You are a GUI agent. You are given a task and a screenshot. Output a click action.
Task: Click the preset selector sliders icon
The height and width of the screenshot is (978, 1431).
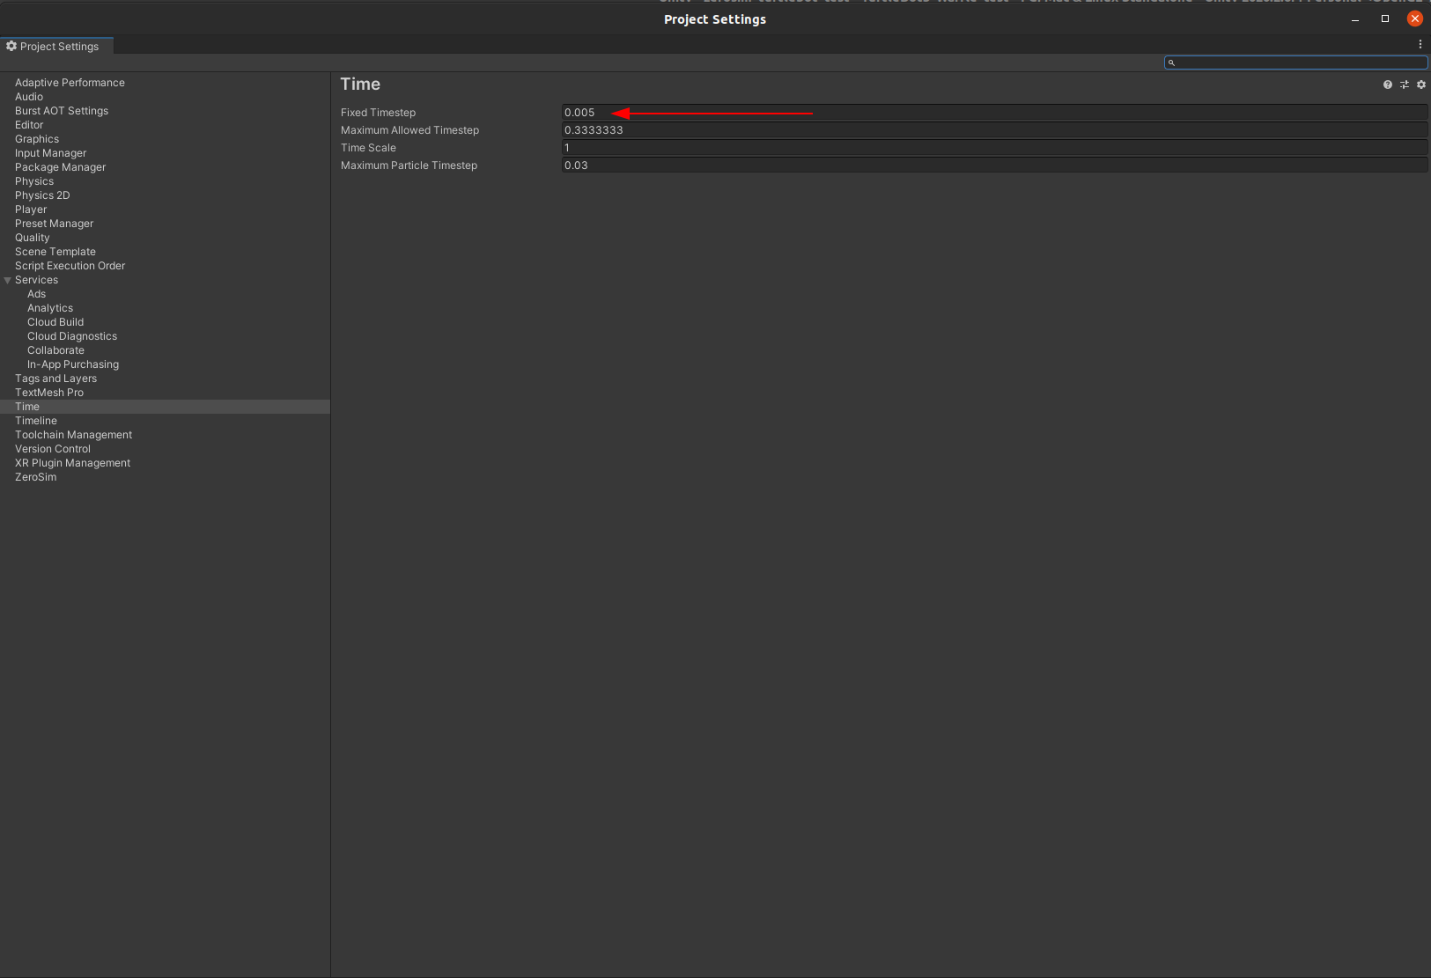pyautogui.click(x=1405, y=85)
